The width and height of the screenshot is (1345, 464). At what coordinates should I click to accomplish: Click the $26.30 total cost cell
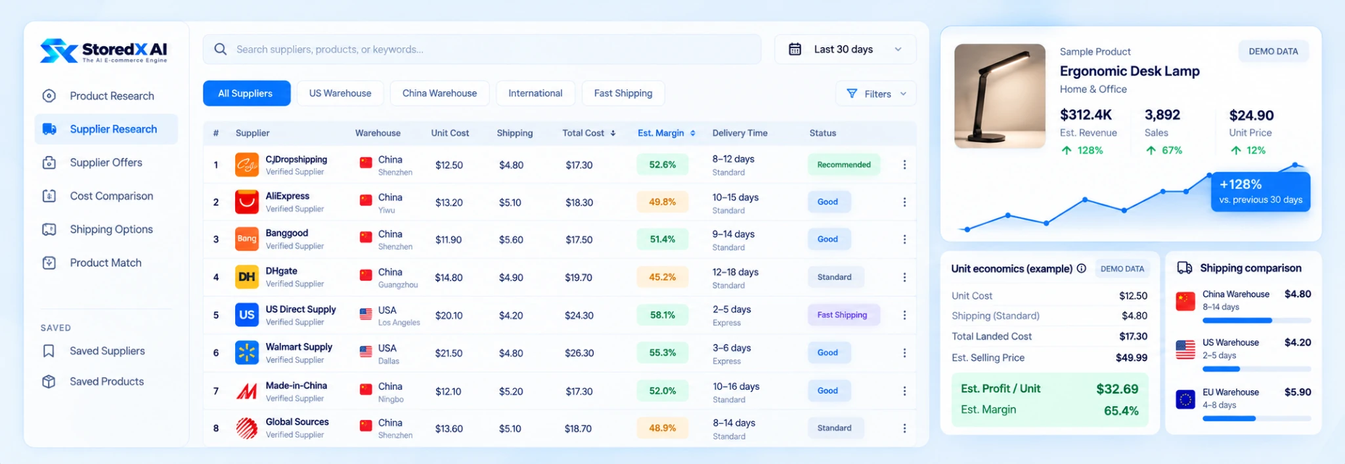(579, 353)
